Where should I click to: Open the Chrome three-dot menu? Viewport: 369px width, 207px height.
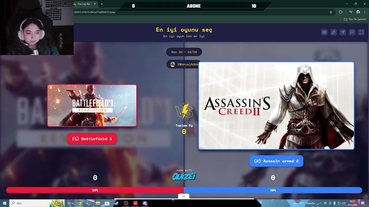pyautogui.click(x=365, y=12)
